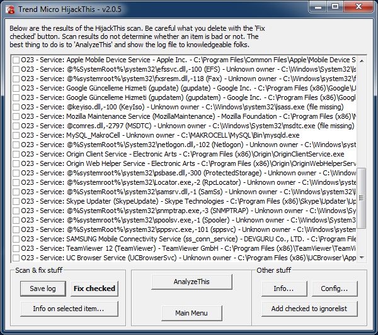
Task: Check the Google gupdatem service box
Action: click(x=16, y=97)
